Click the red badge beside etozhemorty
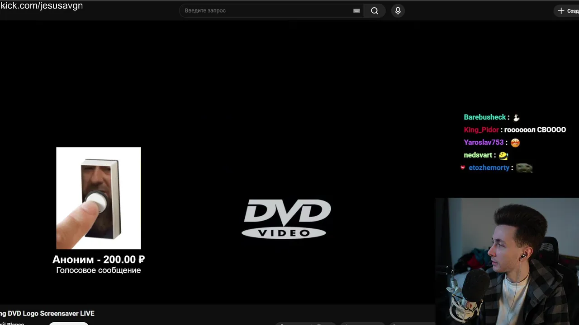579x325 pixels. [x=463, y=167]
